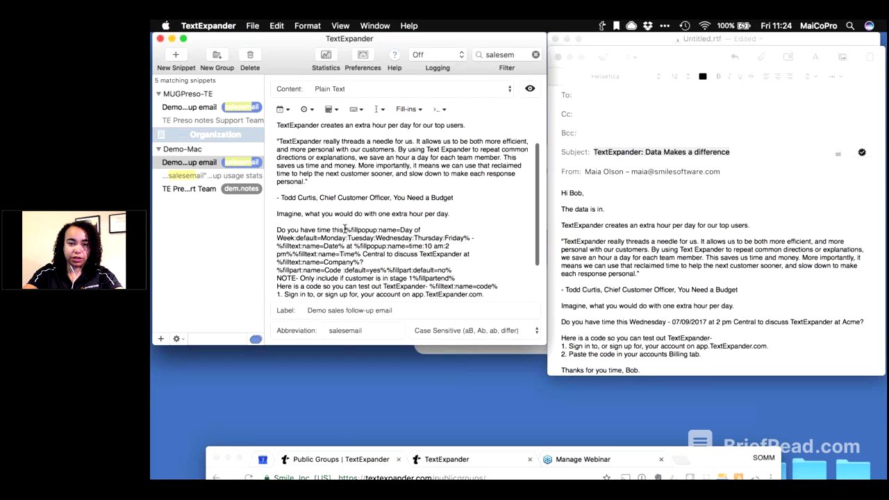The width and height of the screenshot is (889, 500).
Task: Click the photo browser icon in Mail toolbar
Action: (842, 57)
